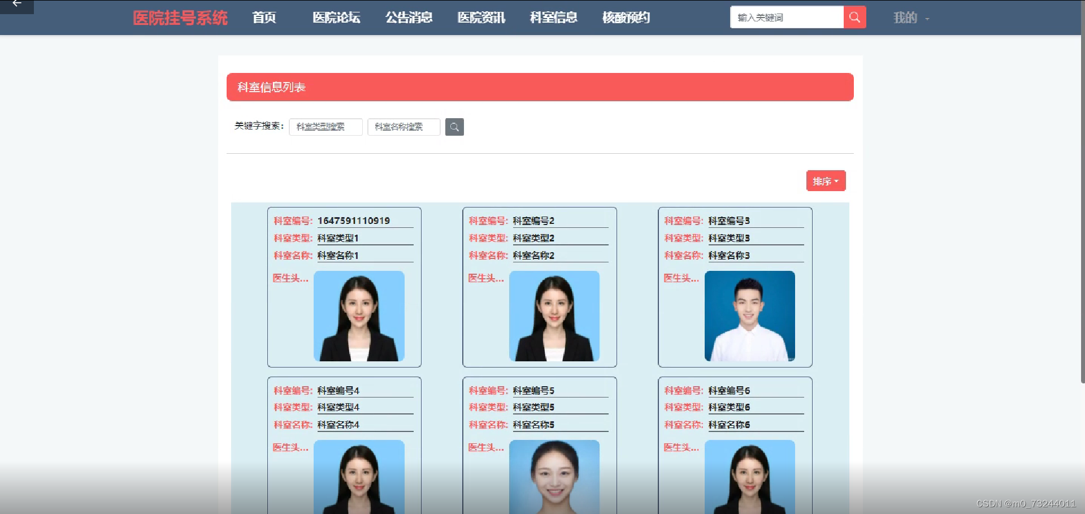The height and width of the screenshot is (514, 1085).
Task: Click the text 科室编号2
Action: [x=533, y=221]
